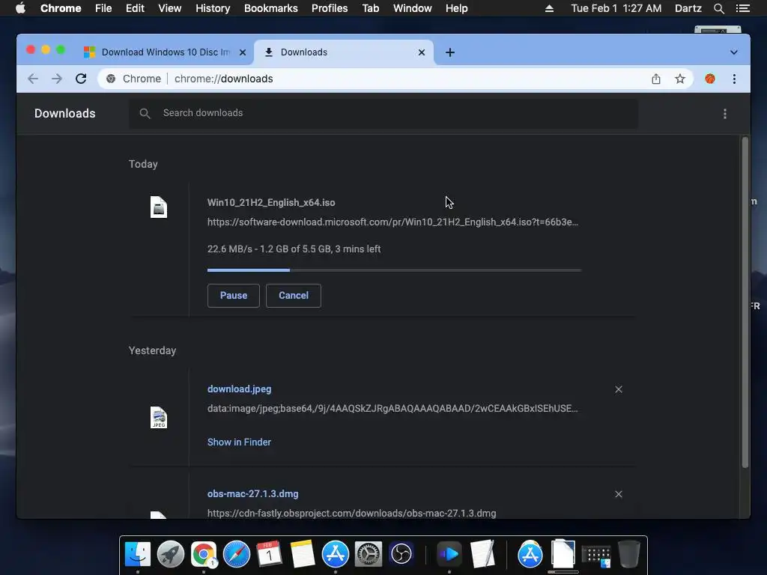The image size is (767, 575).
Task: Click Show in Finder for download.jpeg
Action: [x=239, y=442]
